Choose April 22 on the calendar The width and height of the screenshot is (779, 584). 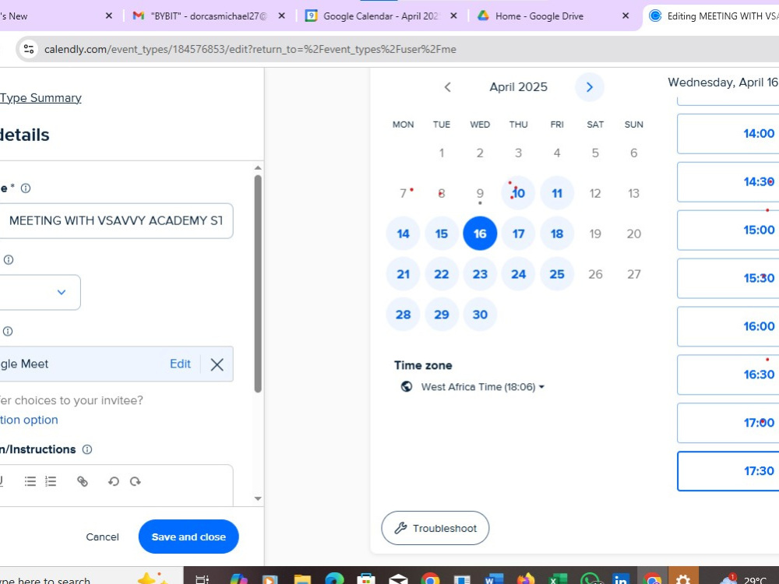442,274
